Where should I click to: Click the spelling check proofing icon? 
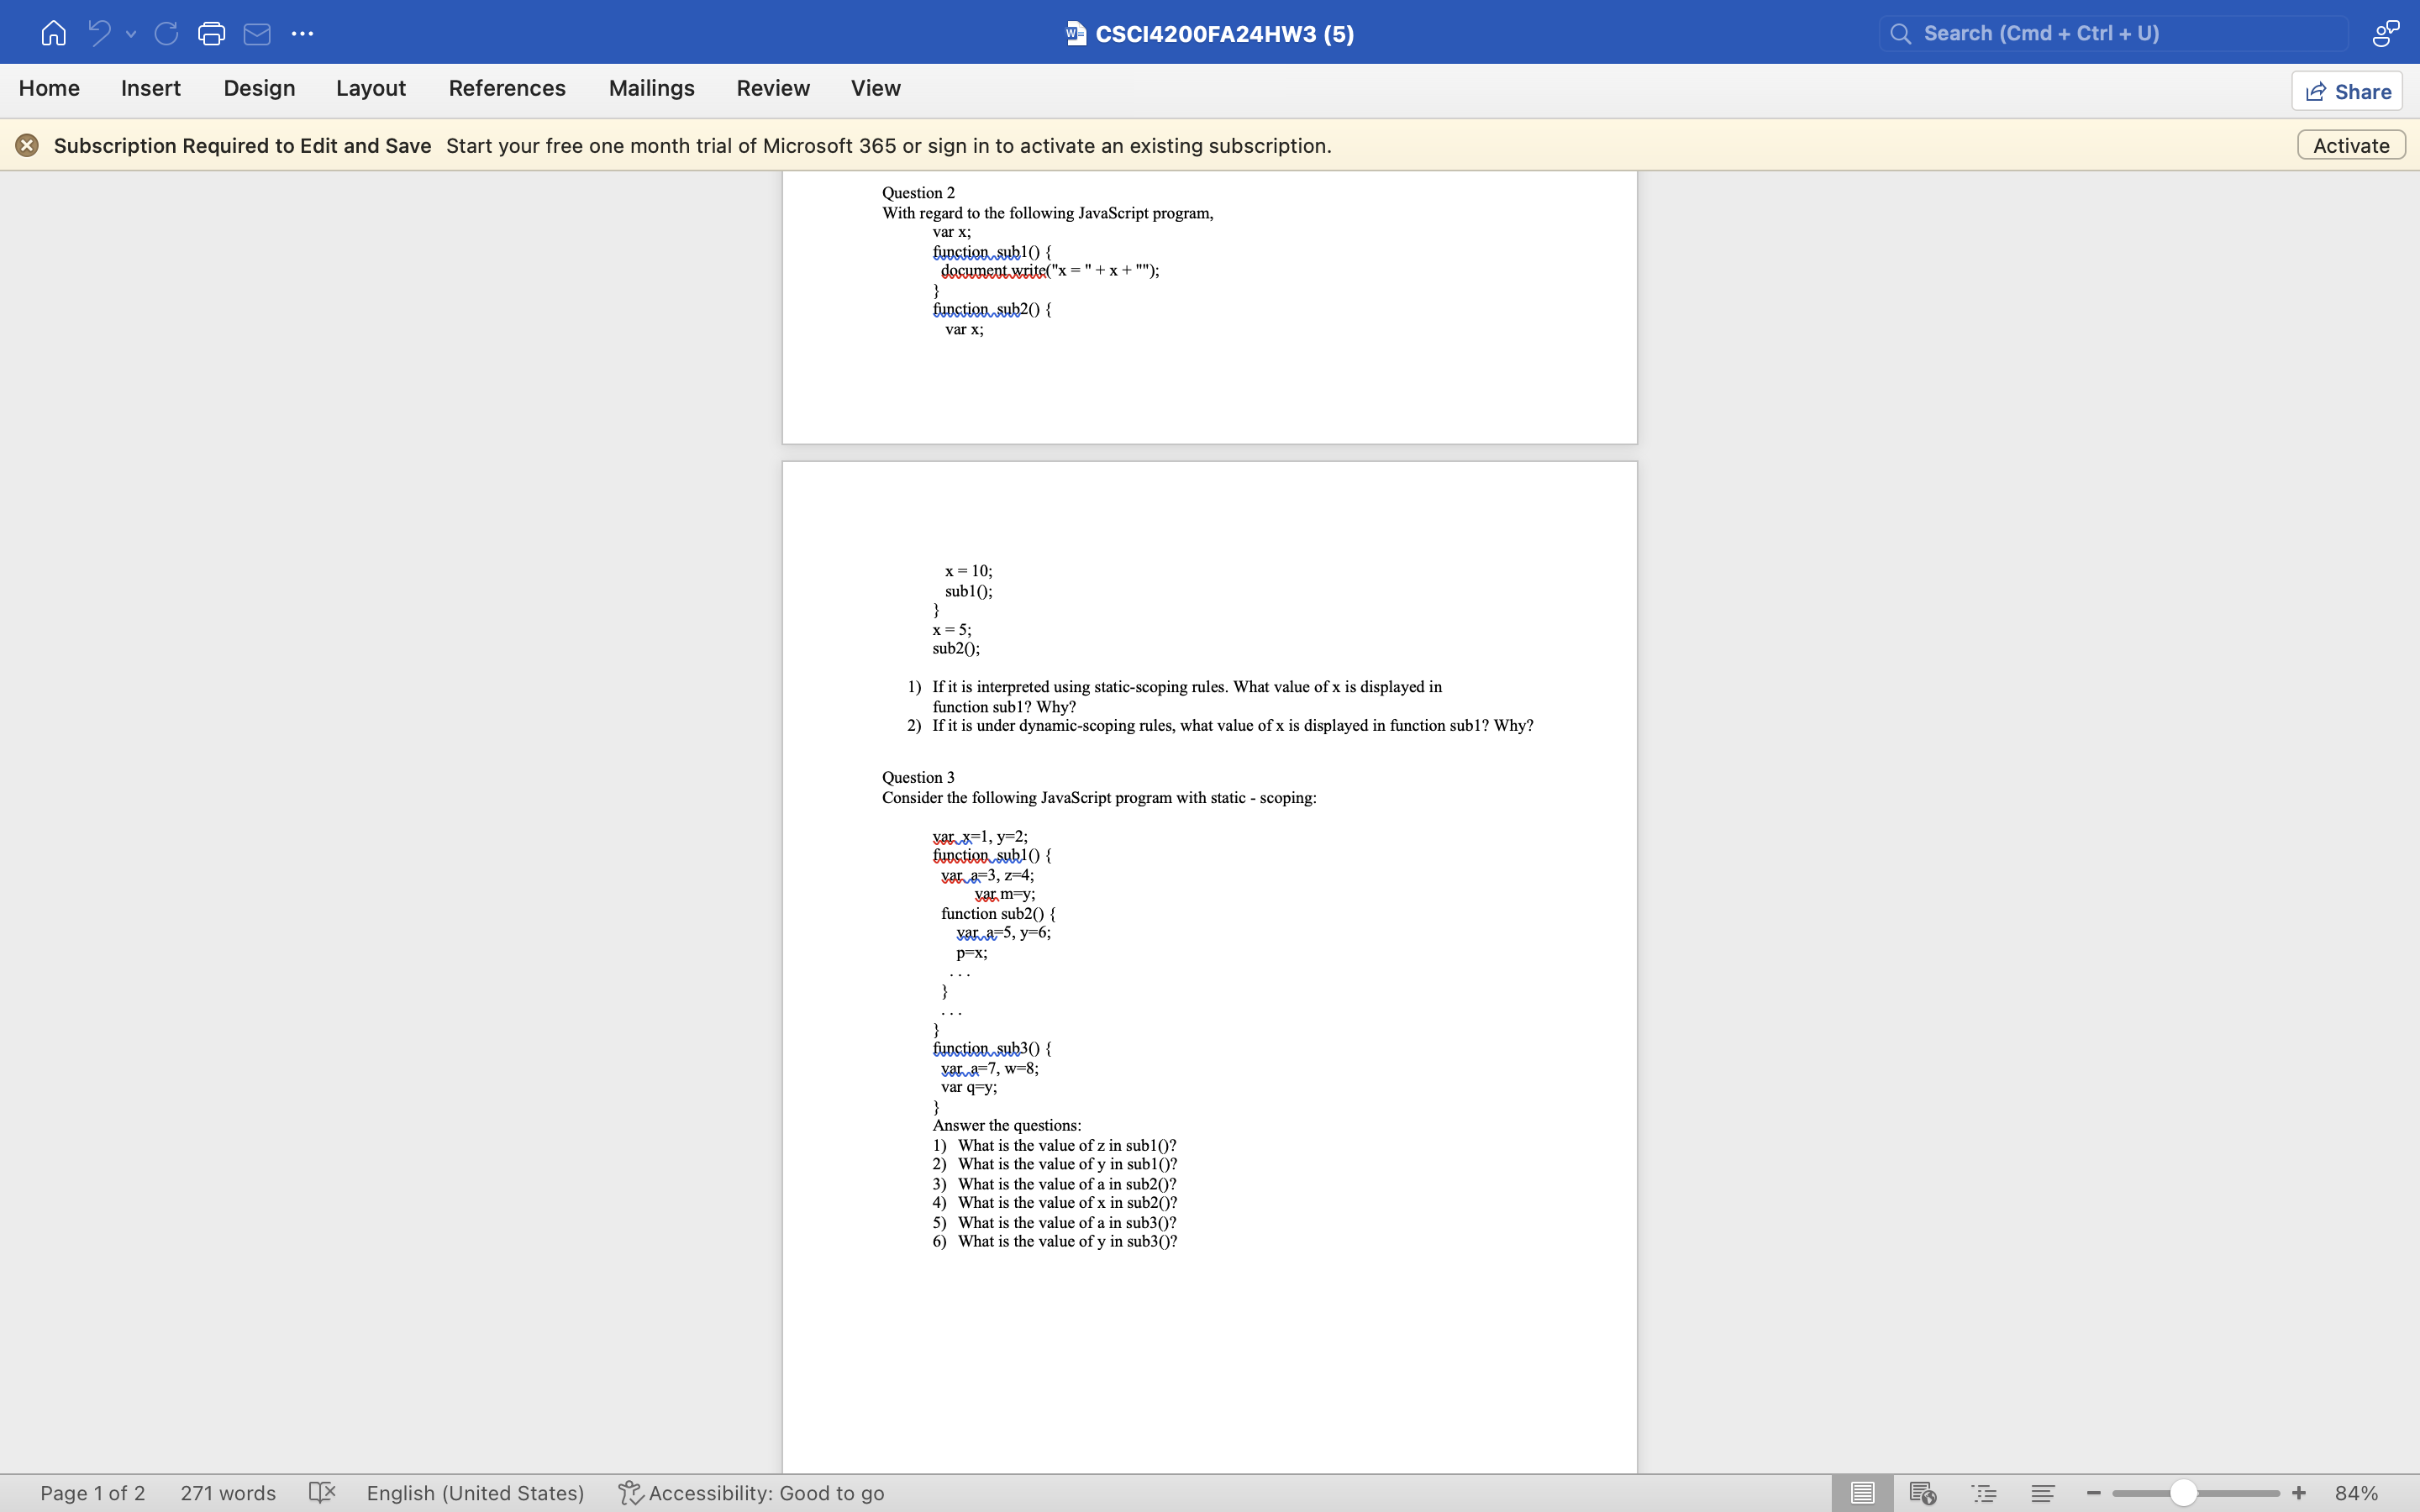[321, 1492]
